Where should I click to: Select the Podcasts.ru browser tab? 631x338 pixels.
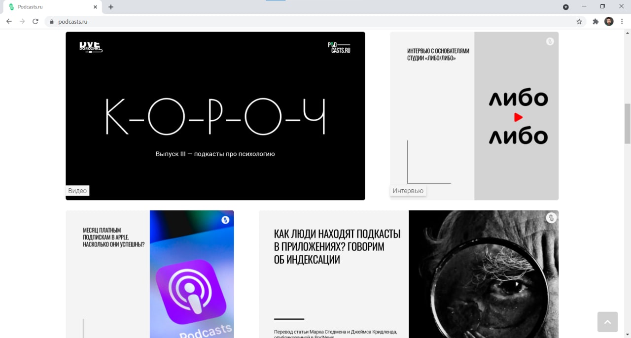click(x=52, y=7)
